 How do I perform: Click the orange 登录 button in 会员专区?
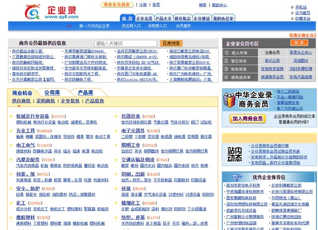[x=299, y=43]
